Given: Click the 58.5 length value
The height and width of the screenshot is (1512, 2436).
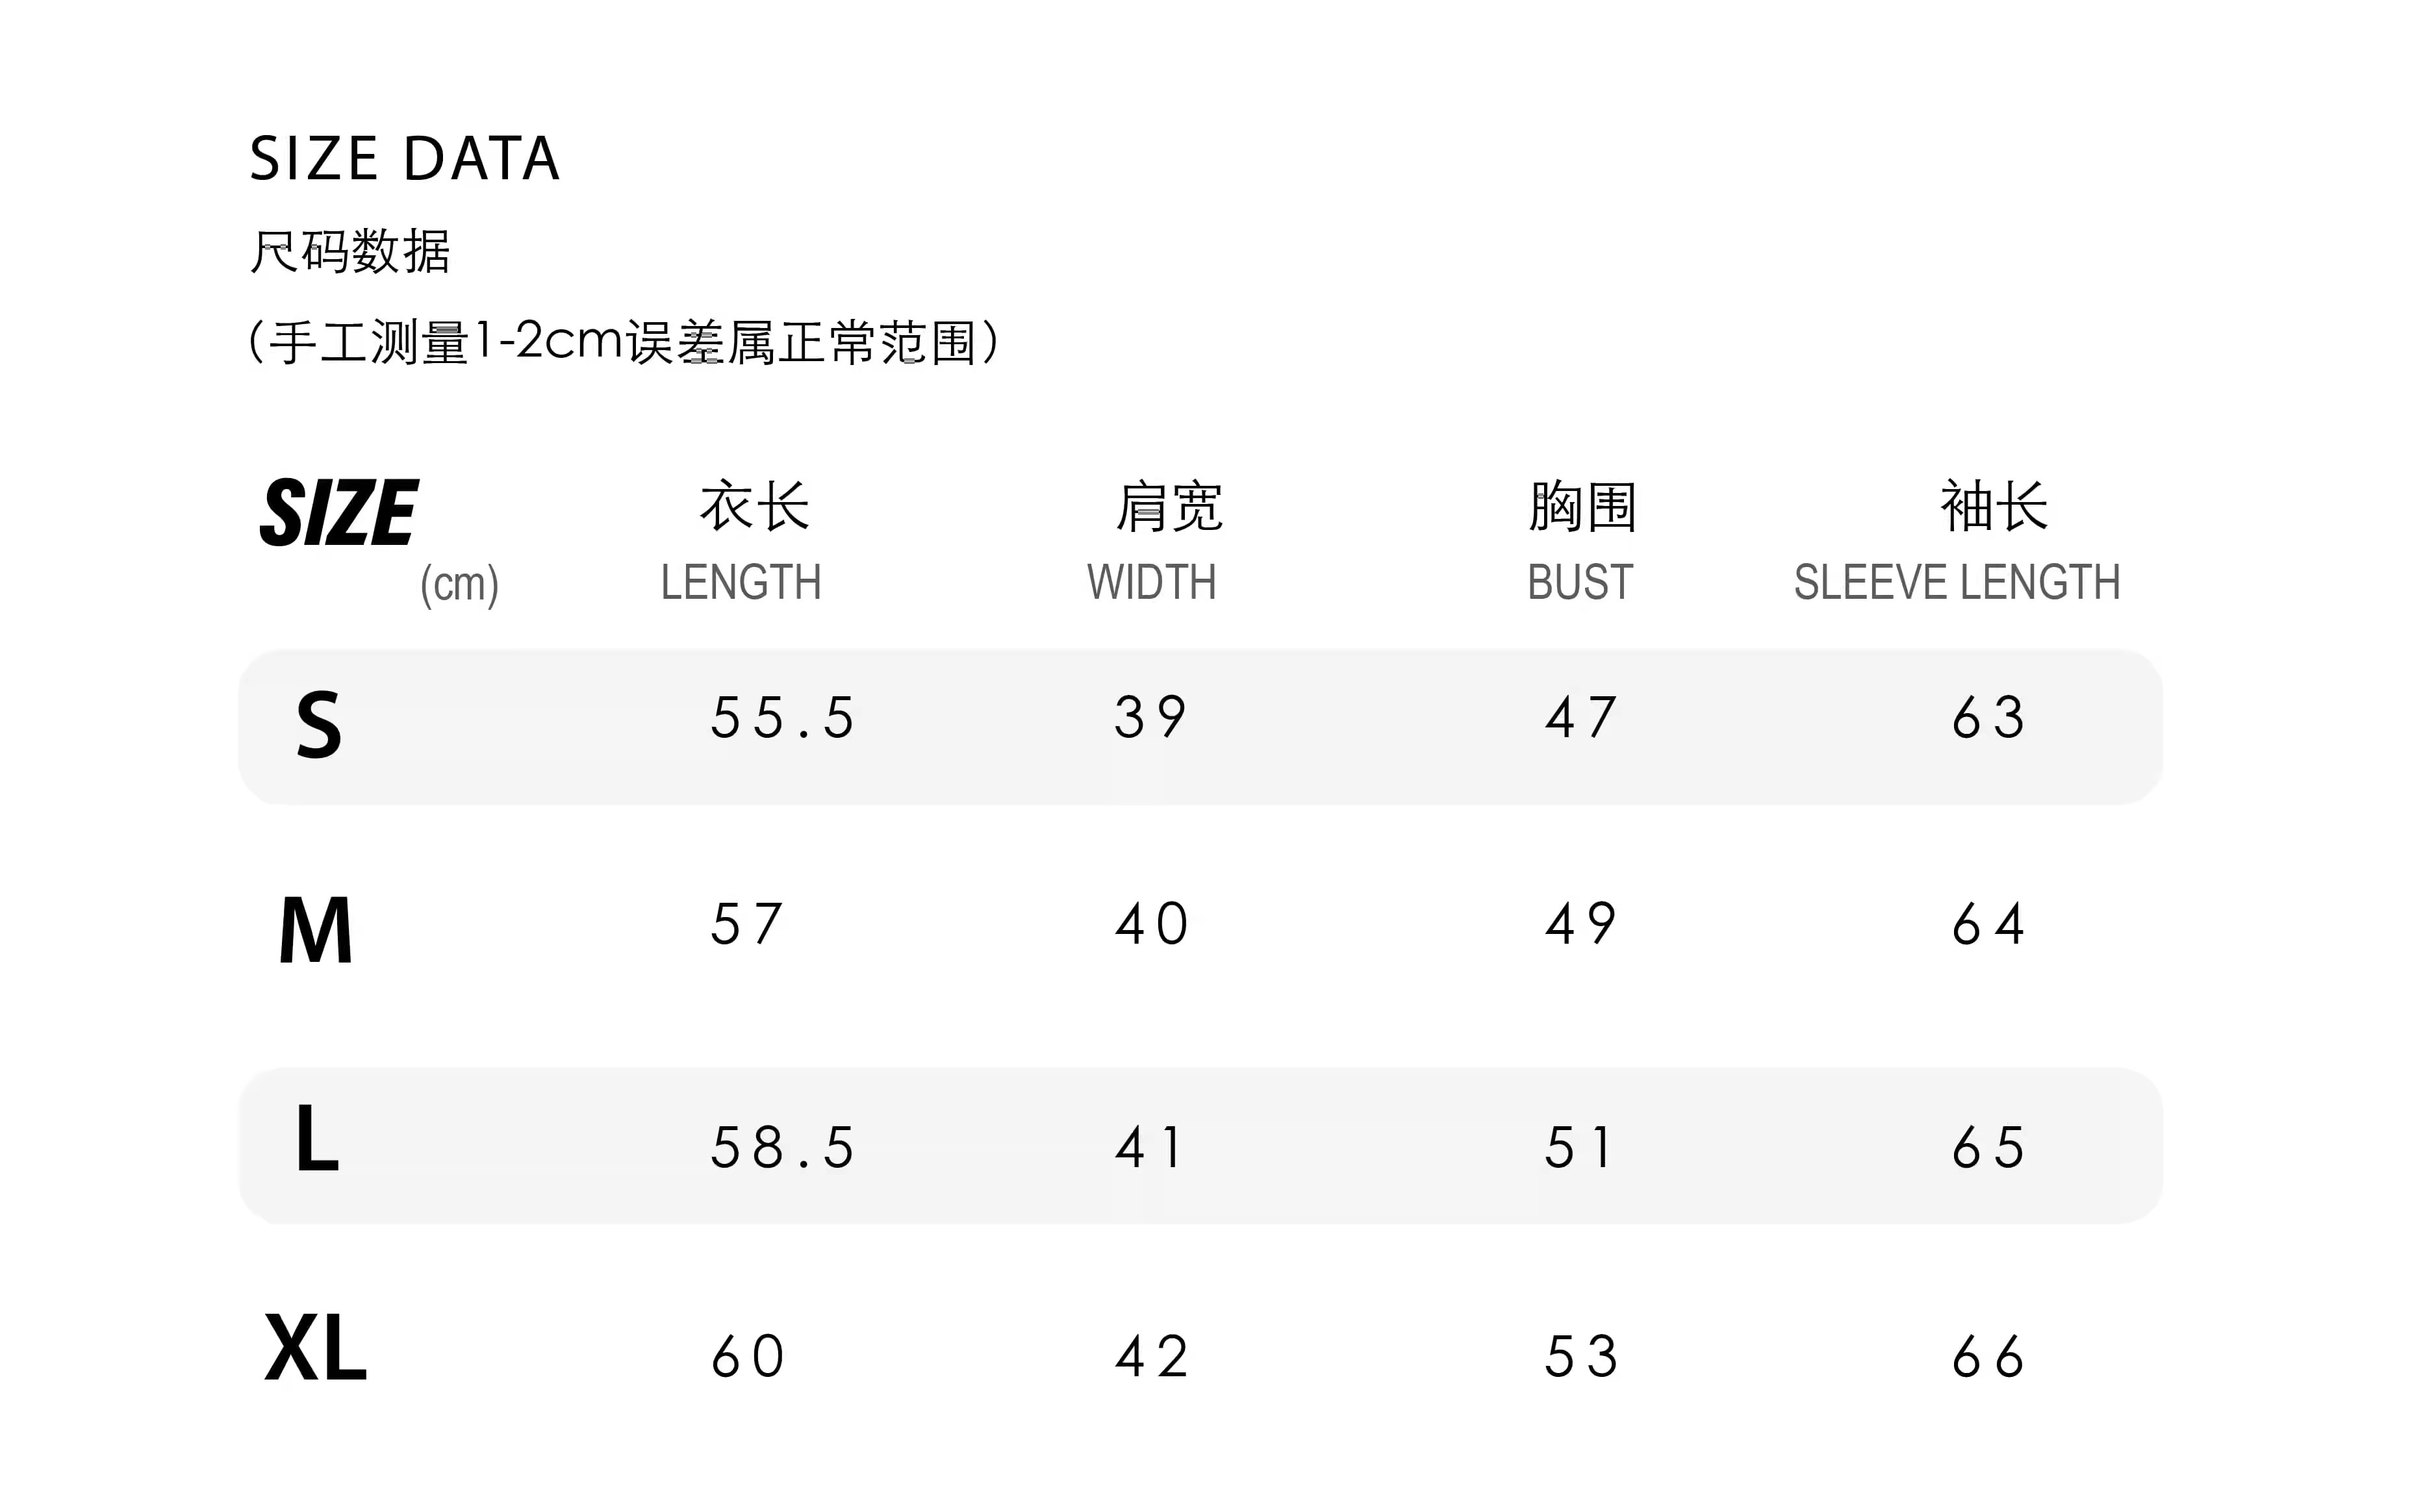Looking at the screenshot, I should point(783,1147).
